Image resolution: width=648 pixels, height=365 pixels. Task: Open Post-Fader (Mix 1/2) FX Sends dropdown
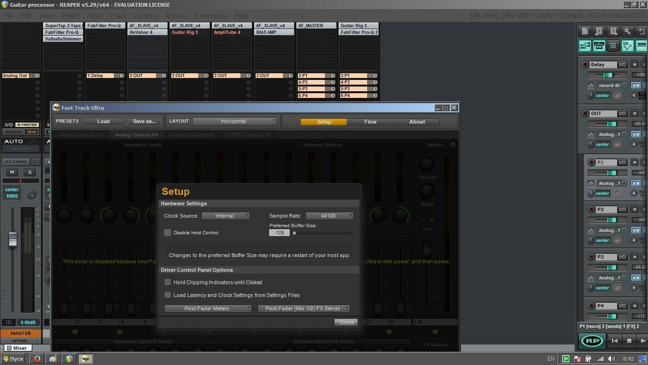click(304, 308)
